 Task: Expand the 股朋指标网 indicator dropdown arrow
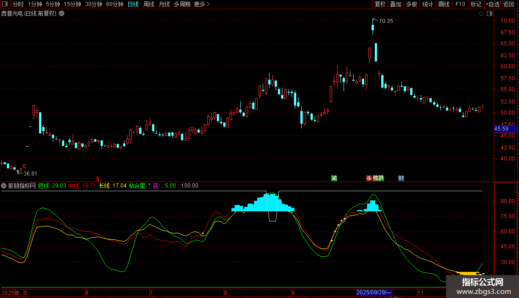pyautogui.click(x=4, y=186)
